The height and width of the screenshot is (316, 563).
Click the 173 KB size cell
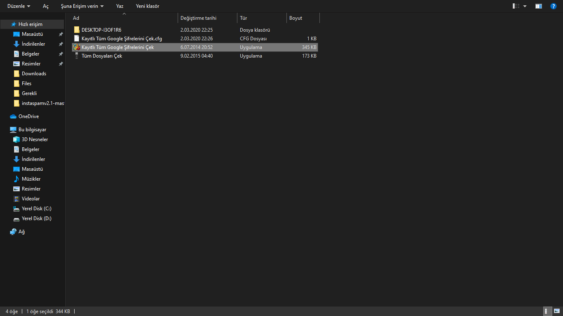(x=309, y=56)
